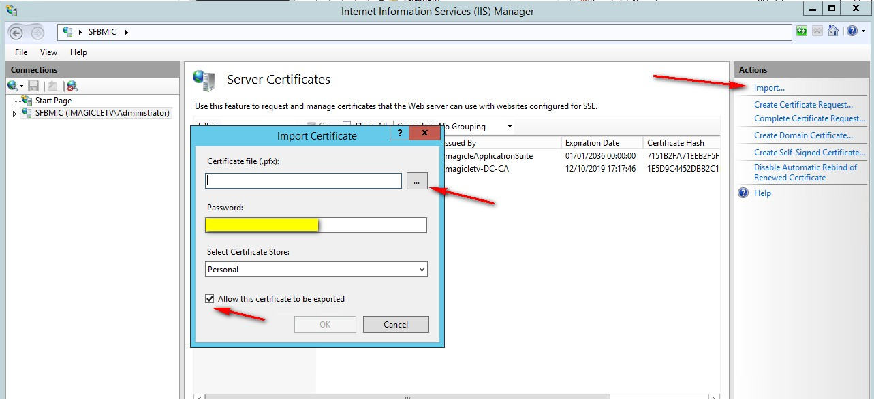Expand the SFBMIC server tree node
This screenshot has height=399, width=874.
click(15, 114)
